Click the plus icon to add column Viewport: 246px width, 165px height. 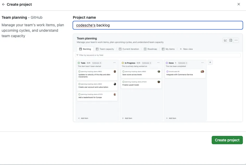click(x=210, y=62)
